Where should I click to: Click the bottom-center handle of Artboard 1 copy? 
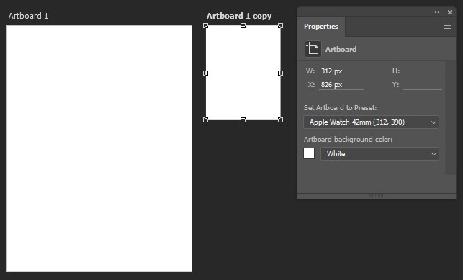click(243, 119)
